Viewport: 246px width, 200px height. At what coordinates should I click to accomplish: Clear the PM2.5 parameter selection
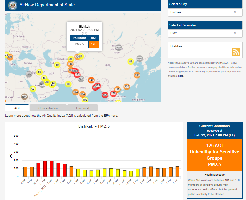235,33
